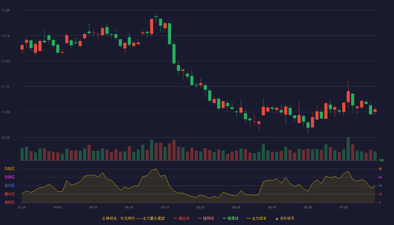
Task: Click the 06-16 date label
Action: click(272, 207)
